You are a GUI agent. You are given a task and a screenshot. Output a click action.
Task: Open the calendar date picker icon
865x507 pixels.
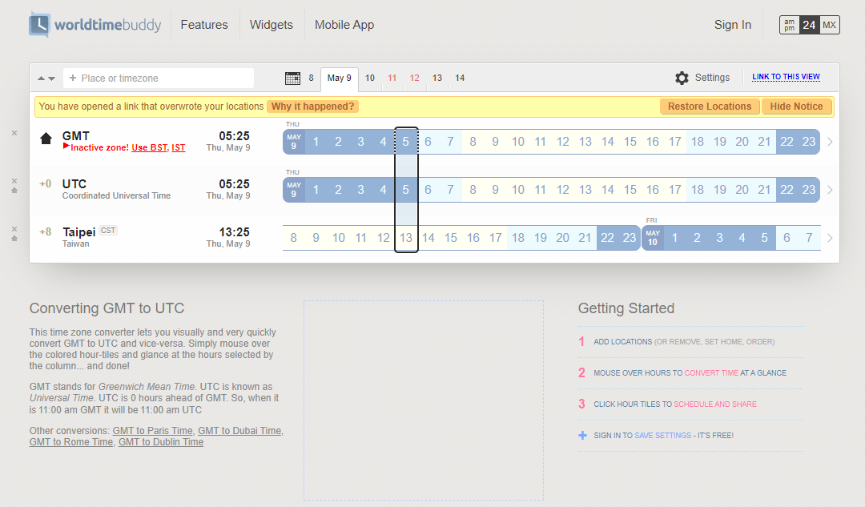pyautogui.click(x=293, y=78)
